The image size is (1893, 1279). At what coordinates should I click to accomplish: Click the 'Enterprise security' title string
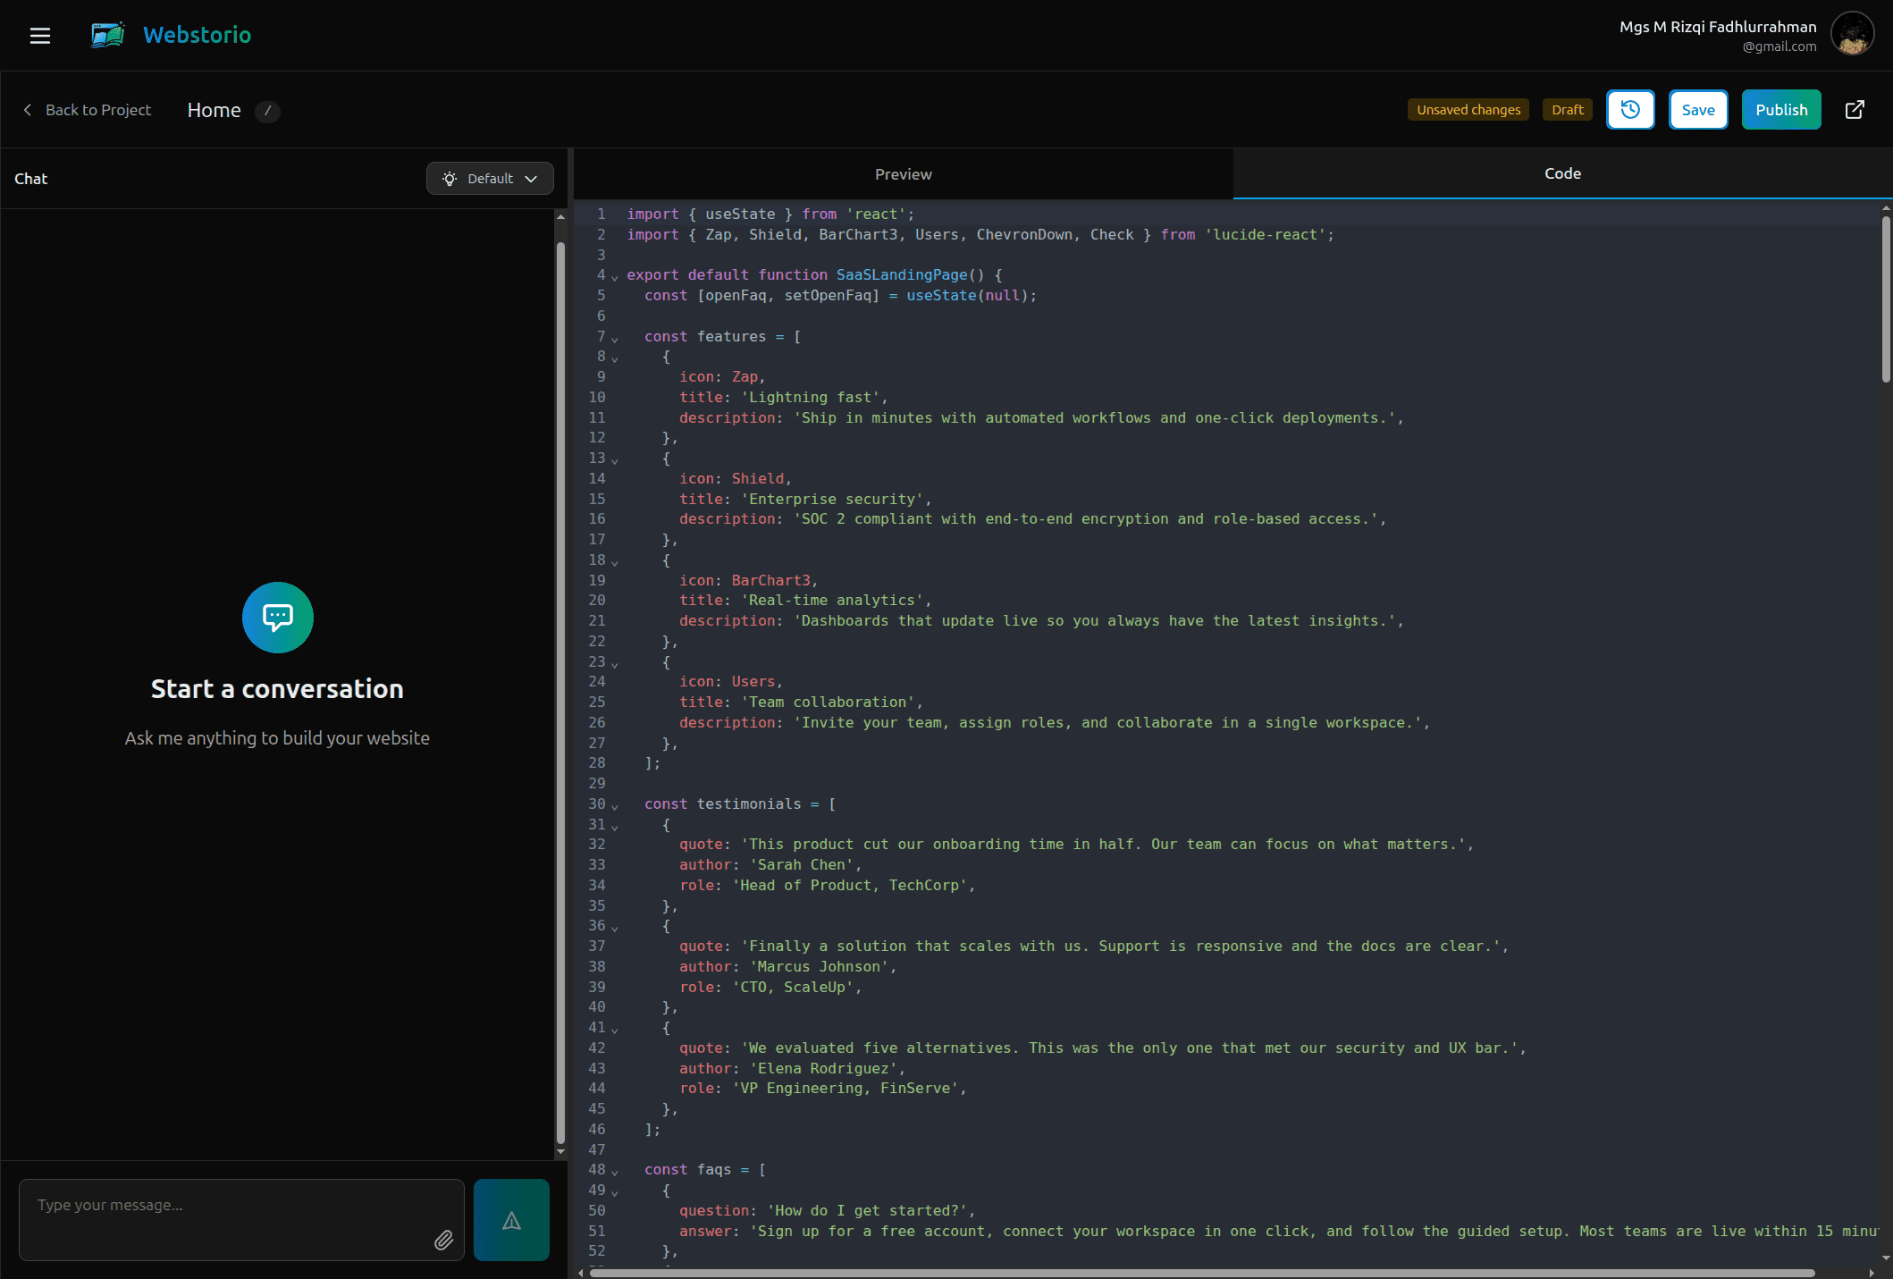(x=832, y=500)
